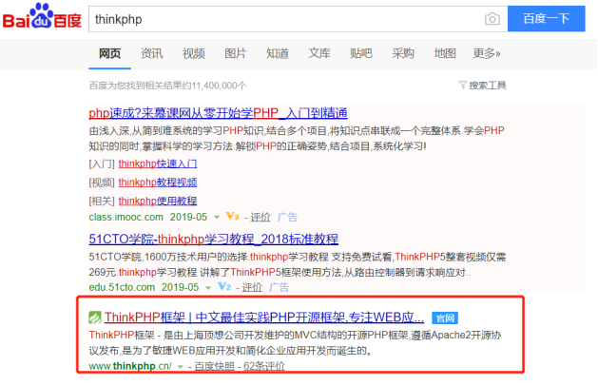Viewport: 598px width, 385px height.
Task: Open the 百度快照 cached page link
Action: pos(214,366)
